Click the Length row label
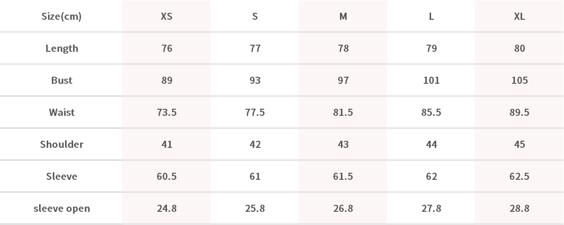The height and width of the screenshot is (225, 564). [x=62, y=48]
